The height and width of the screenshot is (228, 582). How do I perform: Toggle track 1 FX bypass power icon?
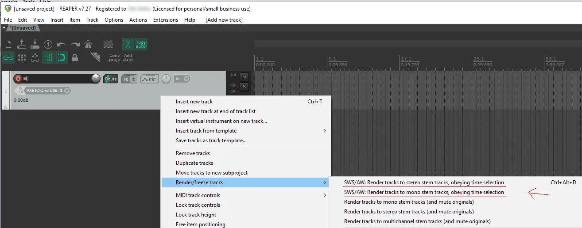(134, 79)
